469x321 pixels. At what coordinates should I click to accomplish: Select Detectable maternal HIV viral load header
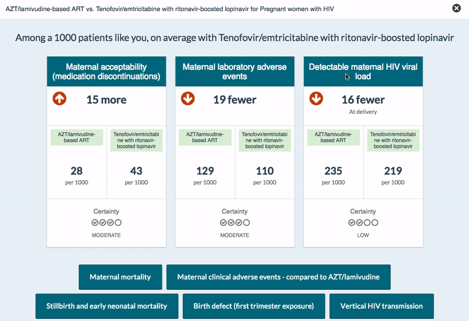[x=363, y=71]
